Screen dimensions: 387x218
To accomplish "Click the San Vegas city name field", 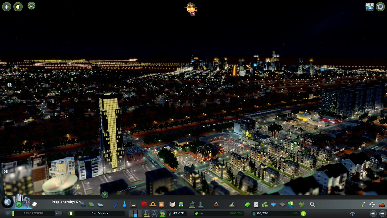I will pos(100,213).
